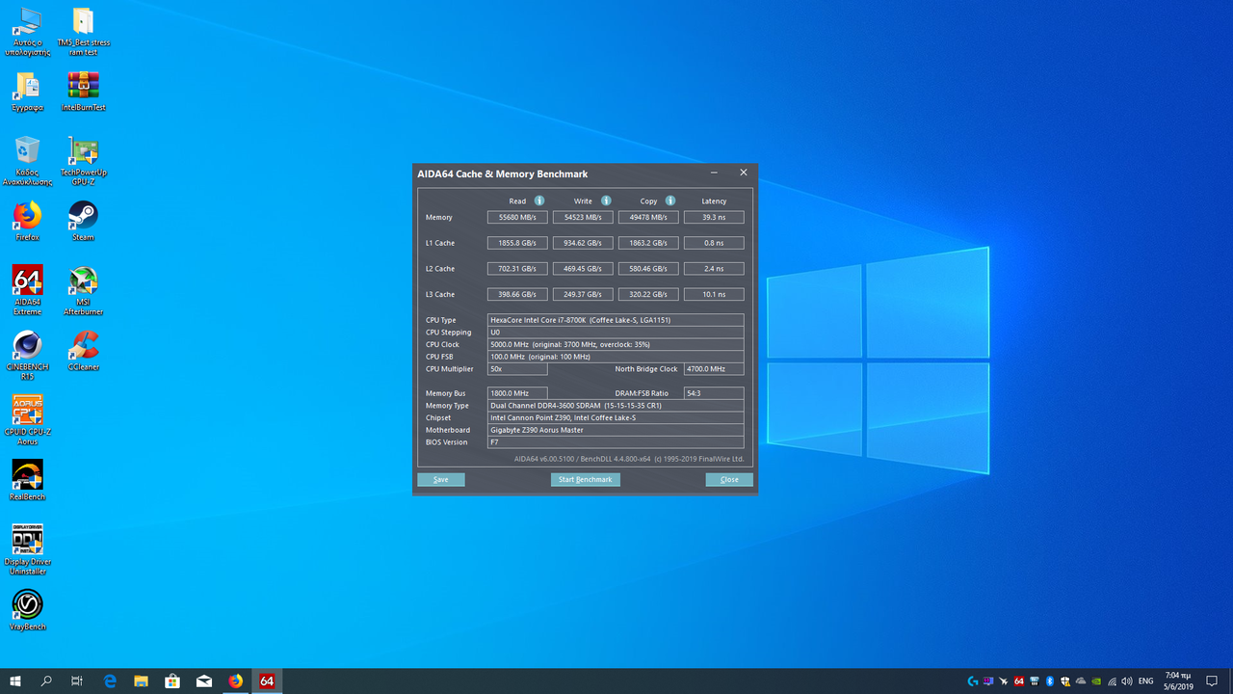
Task: Open TM5 Best stress ram test folder
Action: coord(84,32)
